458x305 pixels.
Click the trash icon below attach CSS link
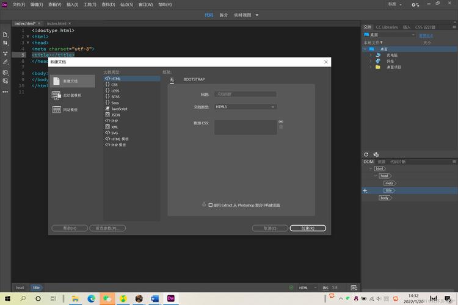pos(281,127)
